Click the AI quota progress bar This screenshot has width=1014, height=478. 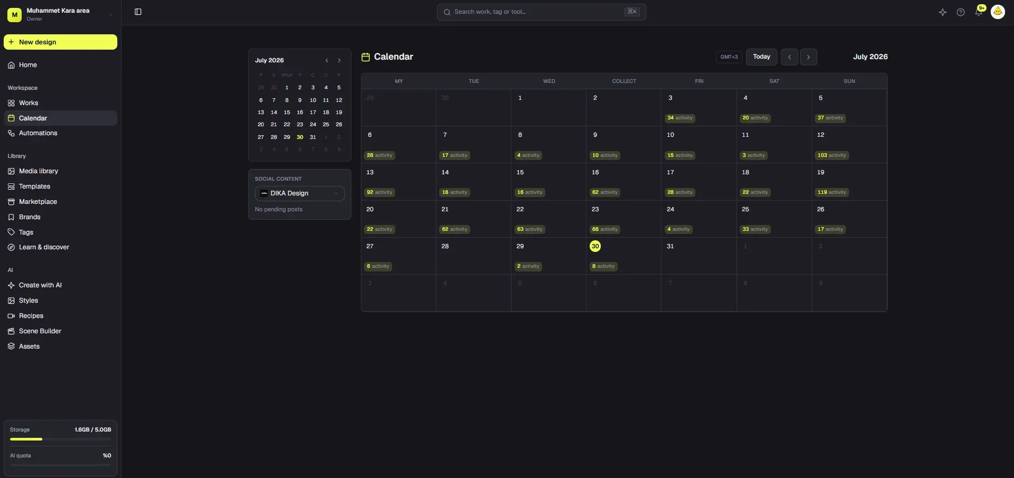click(60, 465)
